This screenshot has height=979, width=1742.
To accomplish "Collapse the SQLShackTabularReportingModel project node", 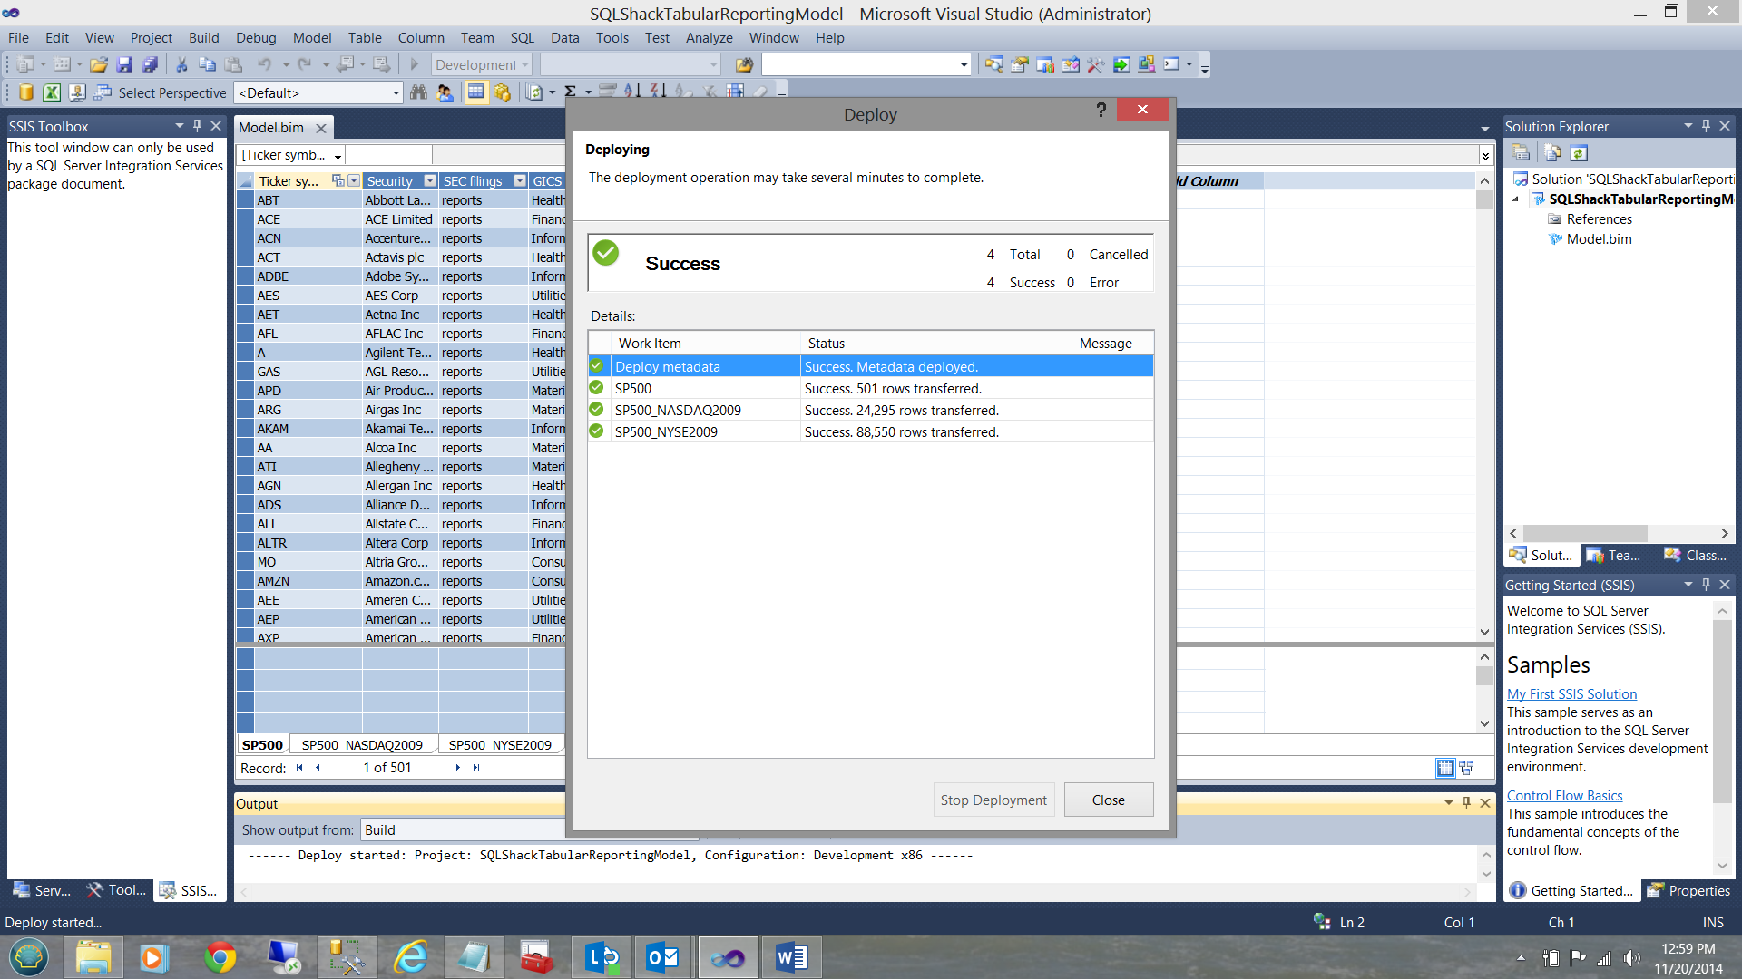I will (1515, 199).
